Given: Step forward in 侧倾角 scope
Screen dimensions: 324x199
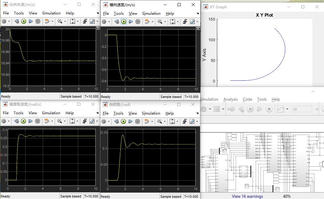Looking at the screenshot, I should (130, 121).
